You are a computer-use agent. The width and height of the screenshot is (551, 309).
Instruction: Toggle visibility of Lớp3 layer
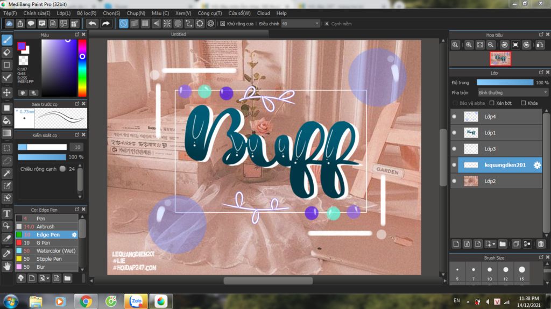(x=454, y=149)
